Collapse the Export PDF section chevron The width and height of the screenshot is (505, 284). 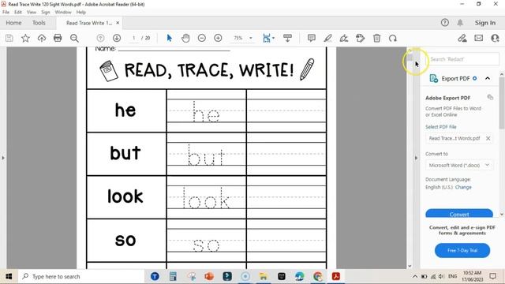(x=488, y=78)
